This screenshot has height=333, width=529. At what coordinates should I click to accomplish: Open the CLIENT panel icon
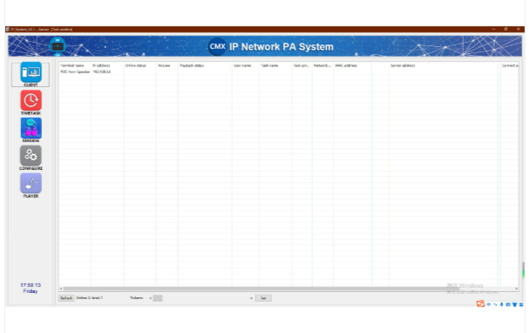click(31, 72)
